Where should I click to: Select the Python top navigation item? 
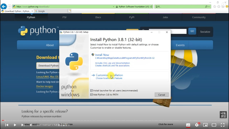(31, 17)
